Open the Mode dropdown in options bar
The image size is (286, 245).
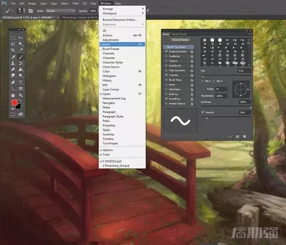tap(60, 11)
